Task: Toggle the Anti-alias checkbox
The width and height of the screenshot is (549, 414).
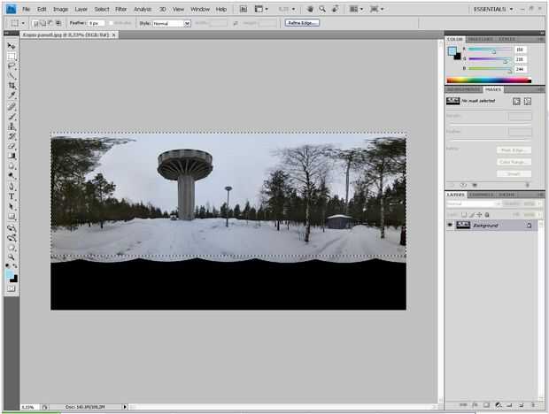Action: (x=112, y=23)
